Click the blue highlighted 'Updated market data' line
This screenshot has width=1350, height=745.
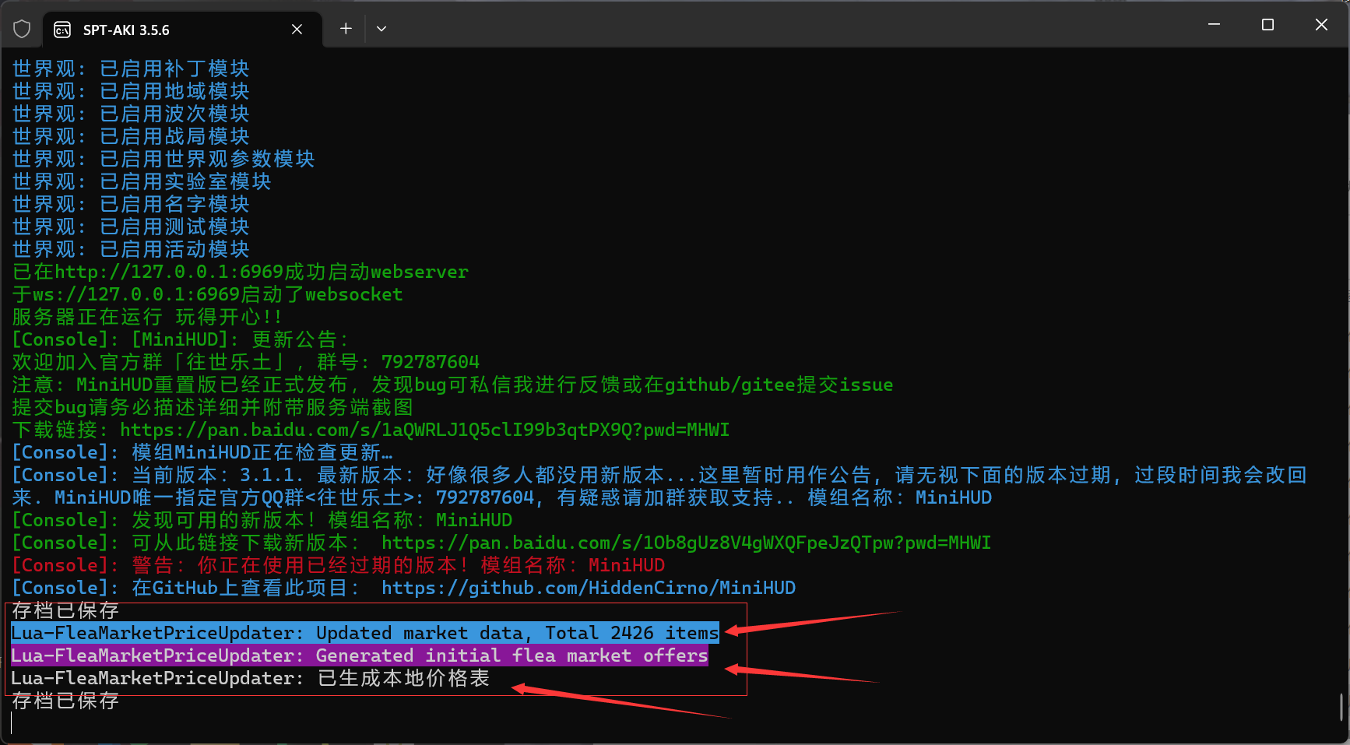click(x=364, y=634)
